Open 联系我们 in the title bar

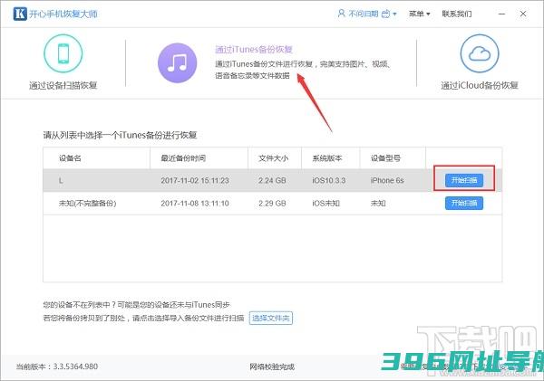point(457,14)
